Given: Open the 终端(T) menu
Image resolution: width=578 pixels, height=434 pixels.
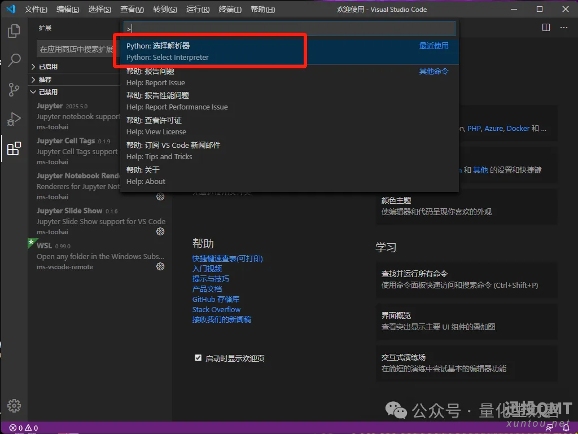Looking at the screenshot, I should pyautogui.click(x=230, y=9).
